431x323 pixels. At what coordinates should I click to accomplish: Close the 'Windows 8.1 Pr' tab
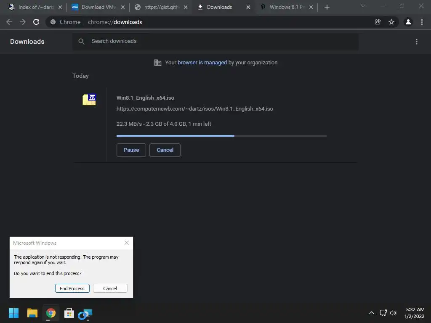[x=311, y=7]
